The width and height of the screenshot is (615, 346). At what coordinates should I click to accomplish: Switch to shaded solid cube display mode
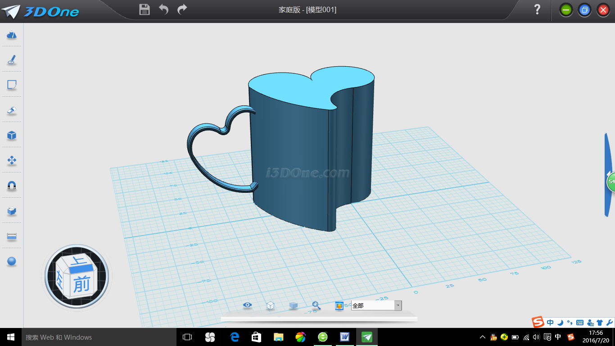pos(293,305)
